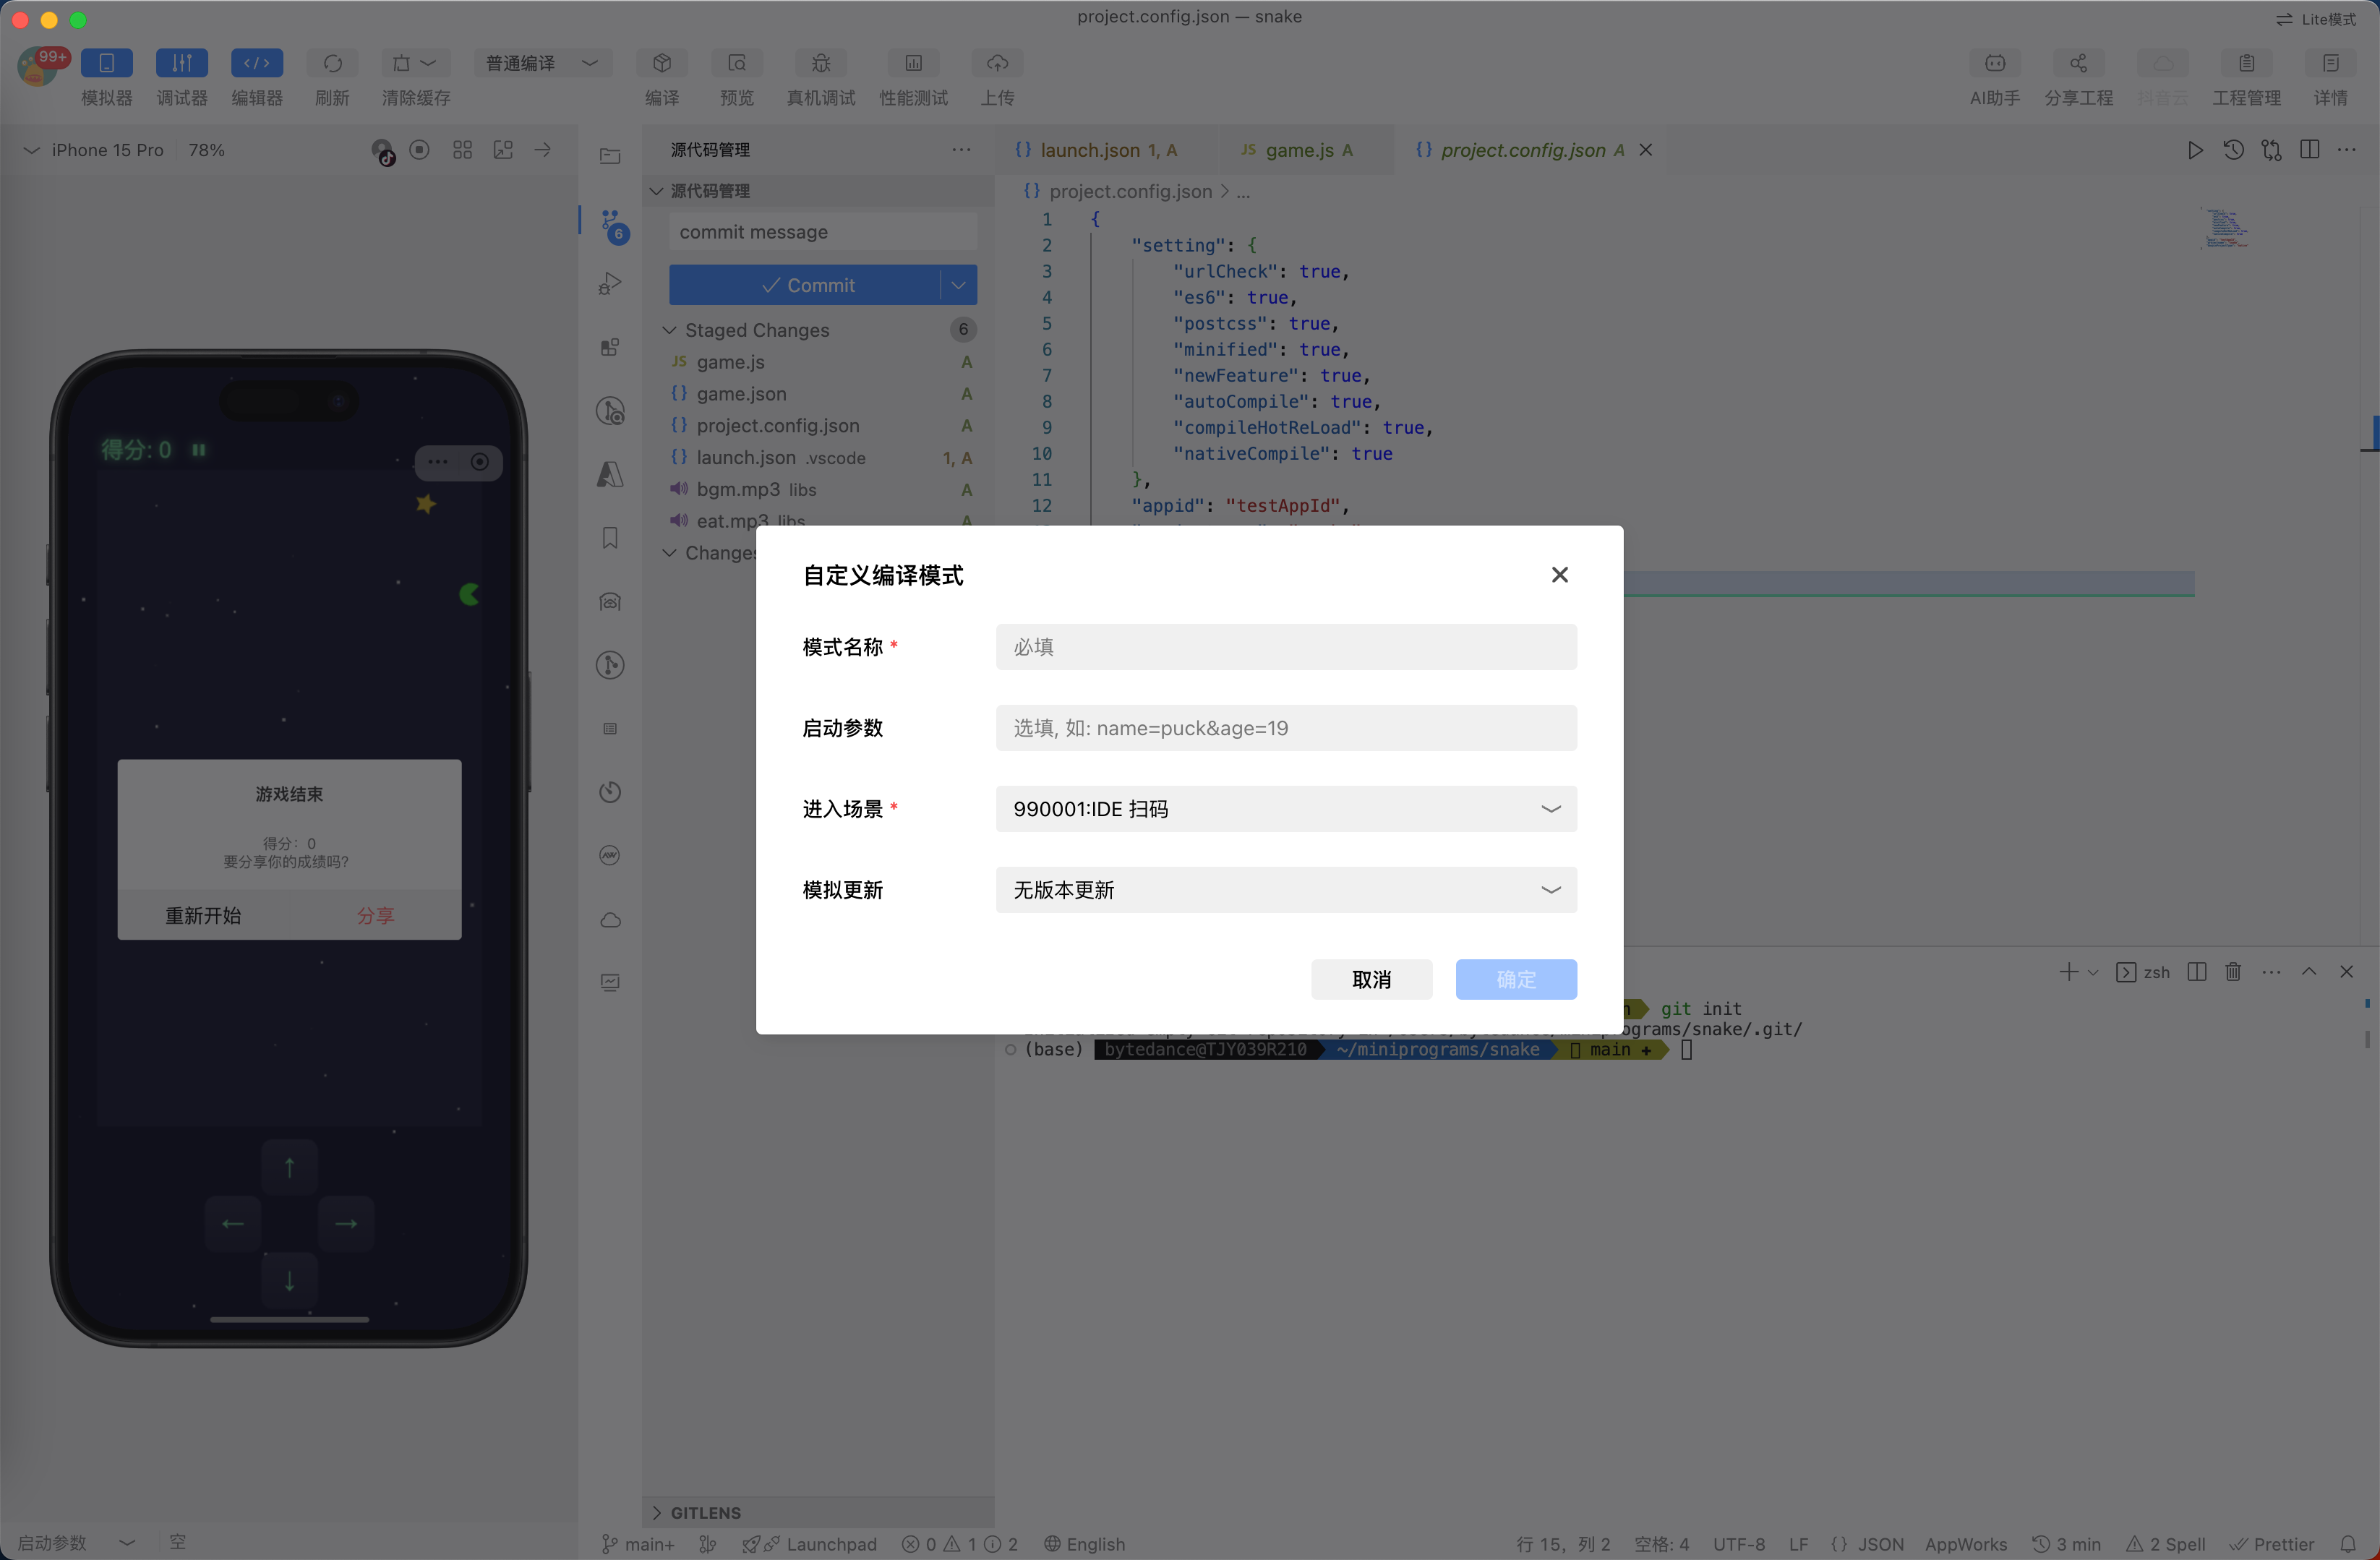This screenshot has width=2380, height=1560.
Task: Click the simulator record button icon
Action: tap(420, 150)
